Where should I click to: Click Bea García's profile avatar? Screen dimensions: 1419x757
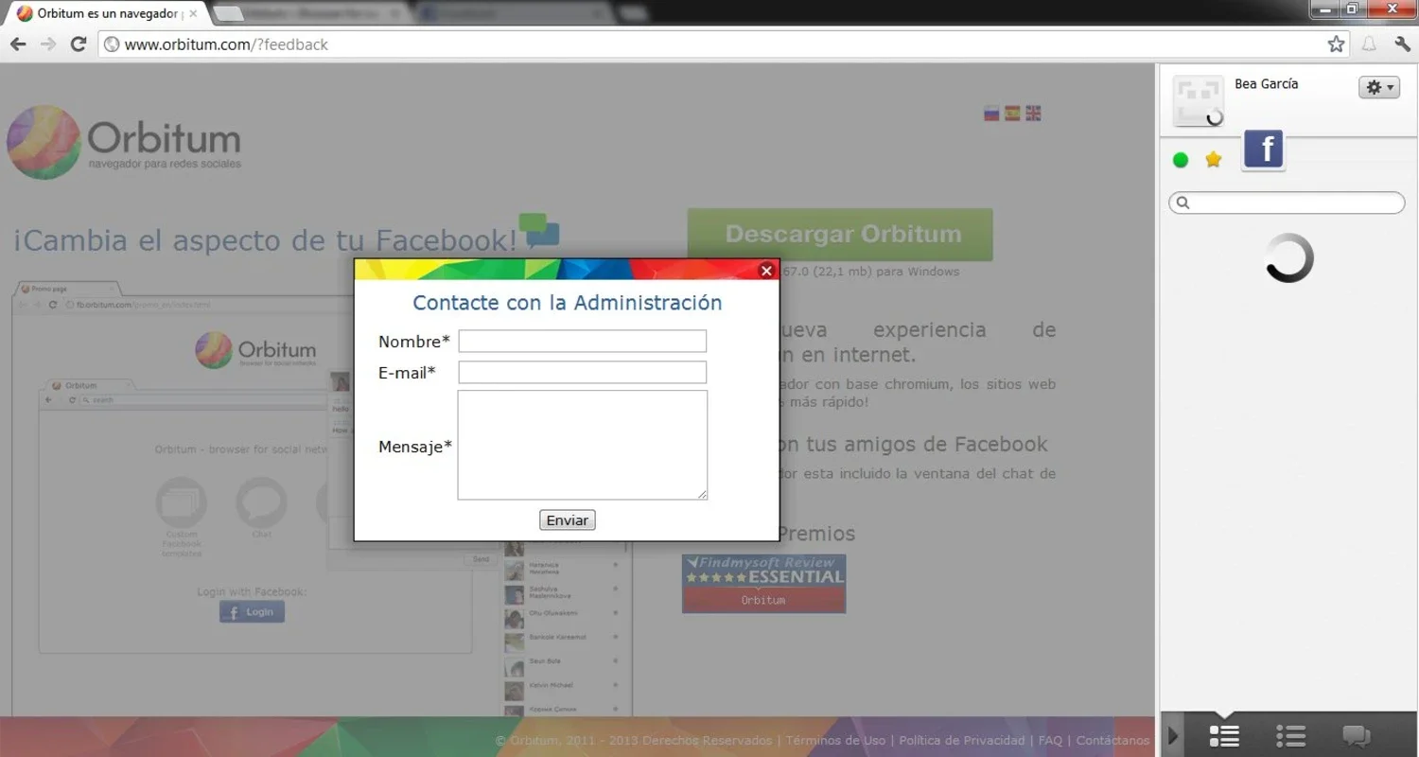pos(1199,101)
